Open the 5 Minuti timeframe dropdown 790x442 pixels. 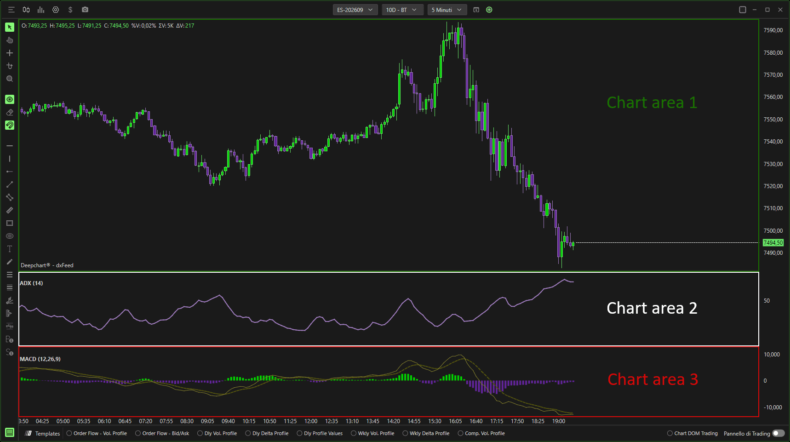[x=447, y=10]
